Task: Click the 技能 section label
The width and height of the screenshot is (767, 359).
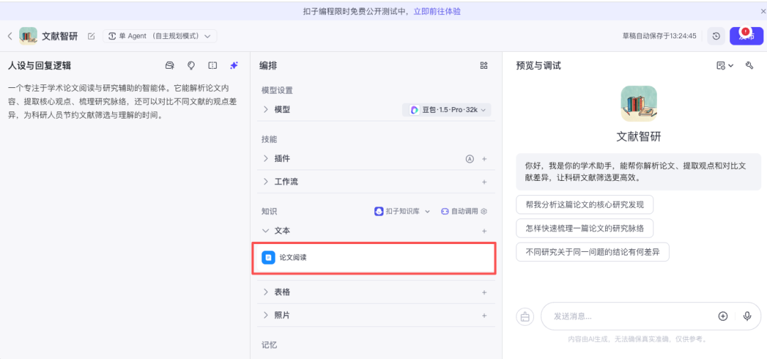Action: click(x=269, y=139)
